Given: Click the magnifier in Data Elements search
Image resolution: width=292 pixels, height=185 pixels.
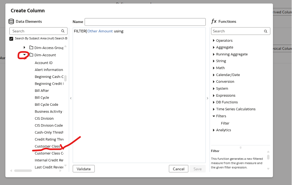Looking at the screenshot, I should click(63, 31).
